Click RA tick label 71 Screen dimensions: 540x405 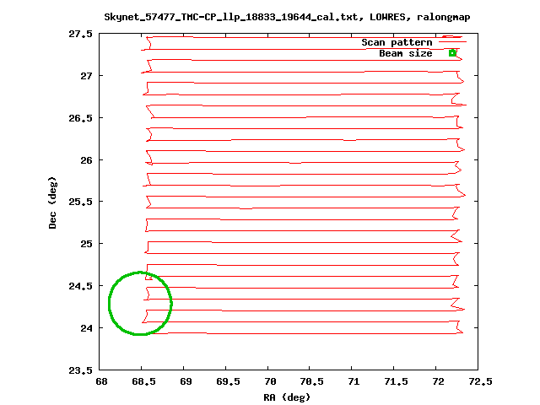(354, 381)
